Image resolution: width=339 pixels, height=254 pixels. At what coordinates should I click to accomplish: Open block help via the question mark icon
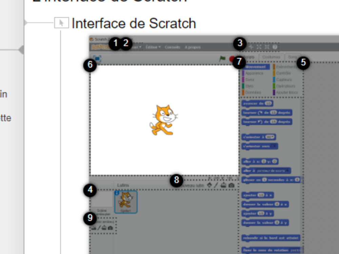tap(275, 47)
